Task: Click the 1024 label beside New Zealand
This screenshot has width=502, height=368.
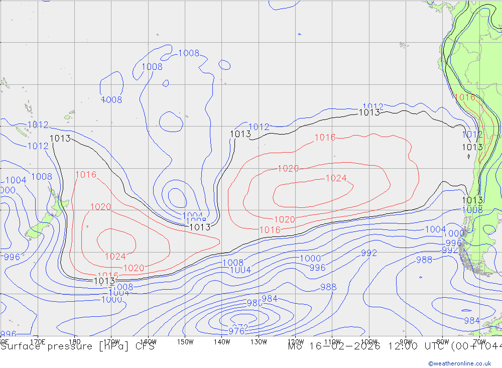Action: (115, 257)
